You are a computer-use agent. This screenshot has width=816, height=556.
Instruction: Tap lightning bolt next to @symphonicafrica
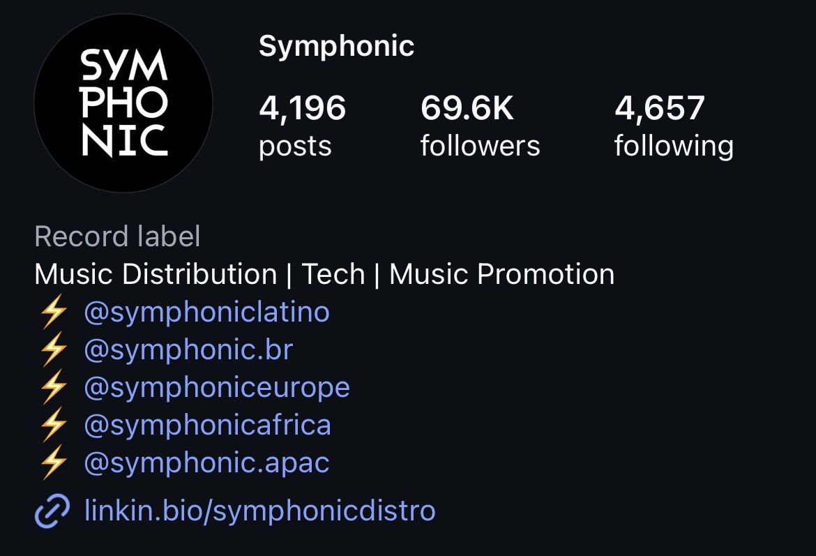[53, 425]
